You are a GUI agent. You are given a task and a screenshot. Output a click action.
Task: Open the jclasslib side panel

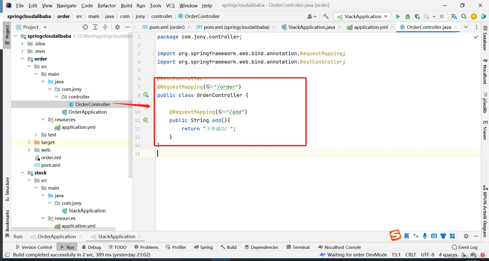(485, 103)
